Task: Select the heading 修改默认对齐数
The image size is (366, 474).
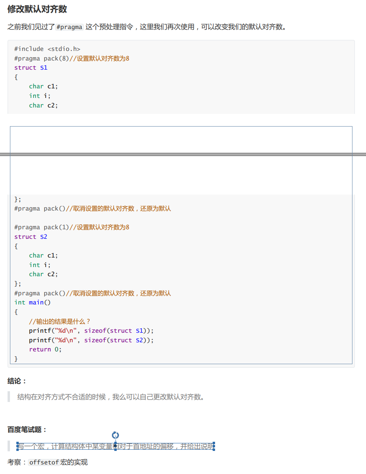Action: coord(37,9)
